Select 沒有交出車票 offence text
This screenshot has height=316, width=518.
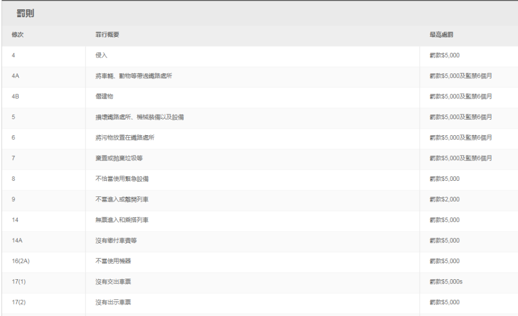tap(113, 282)
